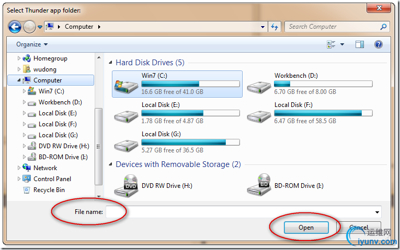Expand the arrow after Computer in address bar
Screen dimensions: 400x250
click(99, 27)
